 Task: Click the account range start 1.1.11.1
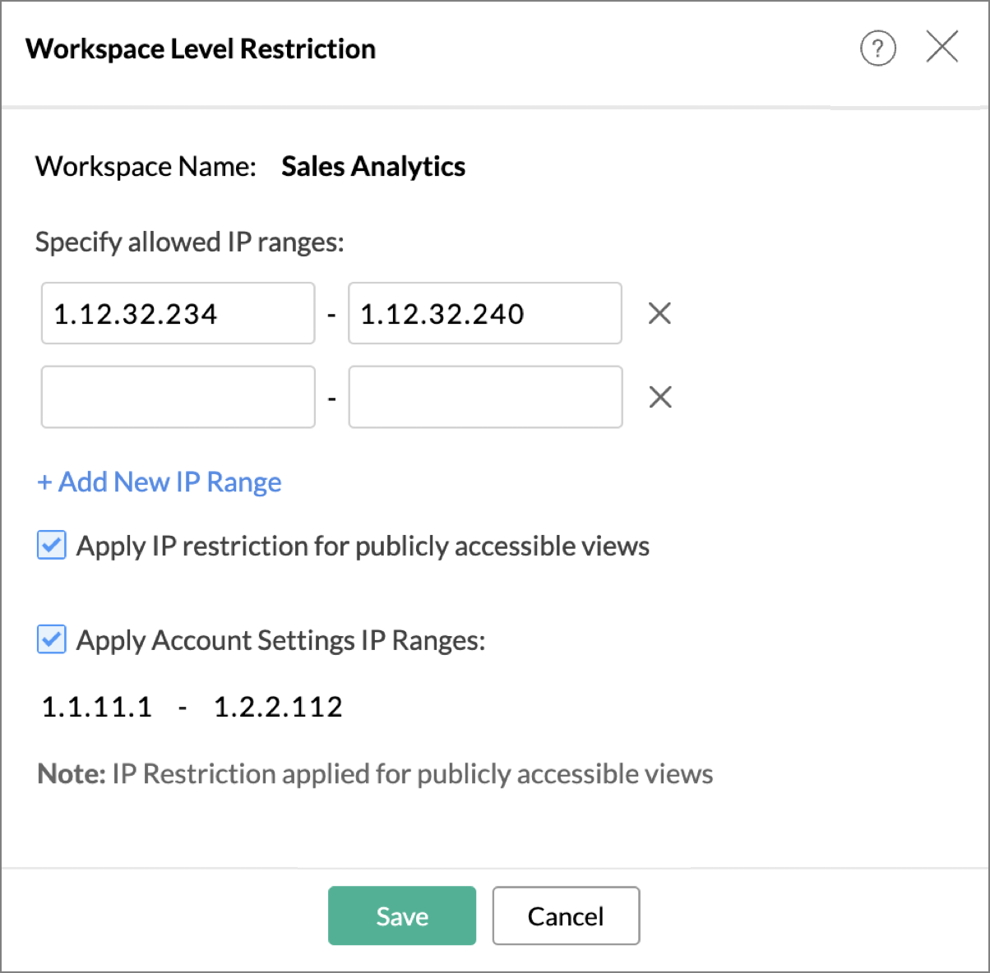(97, 707)
